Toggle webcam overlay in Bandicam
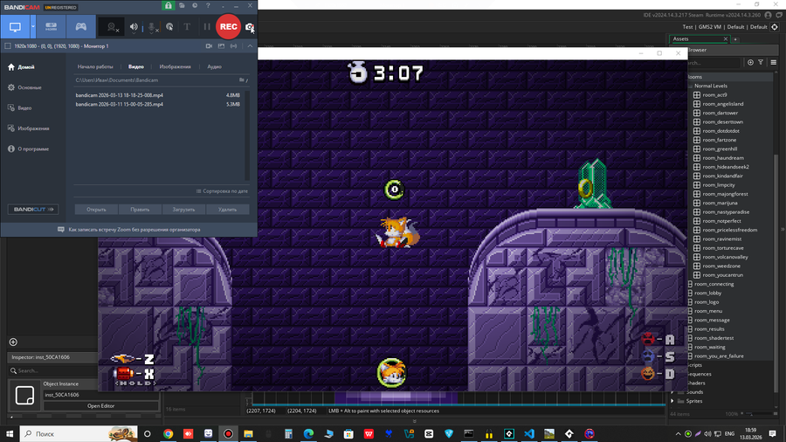The height and width of the screenshot is (442, 786). click(113, 27)
